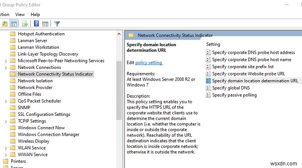Select the QoS Packet Scheduler folder

[x=35, y=101]
